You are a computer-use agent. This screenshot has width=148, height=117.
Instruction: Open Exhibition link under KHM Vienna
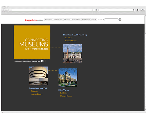tap(64, 93)
